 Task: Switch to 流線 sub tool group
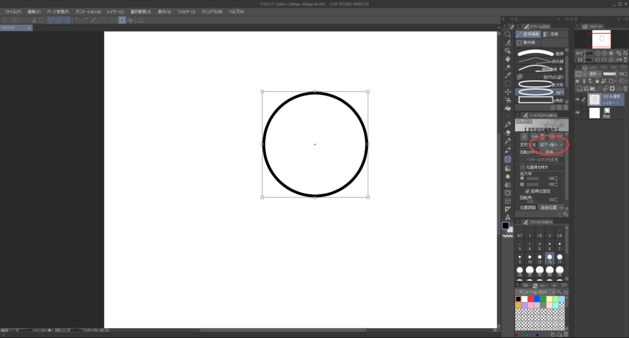point(555,34)
